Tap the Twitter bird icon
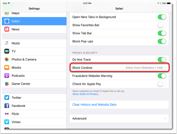This screenshot has width=177, height=134. (7, 97)
